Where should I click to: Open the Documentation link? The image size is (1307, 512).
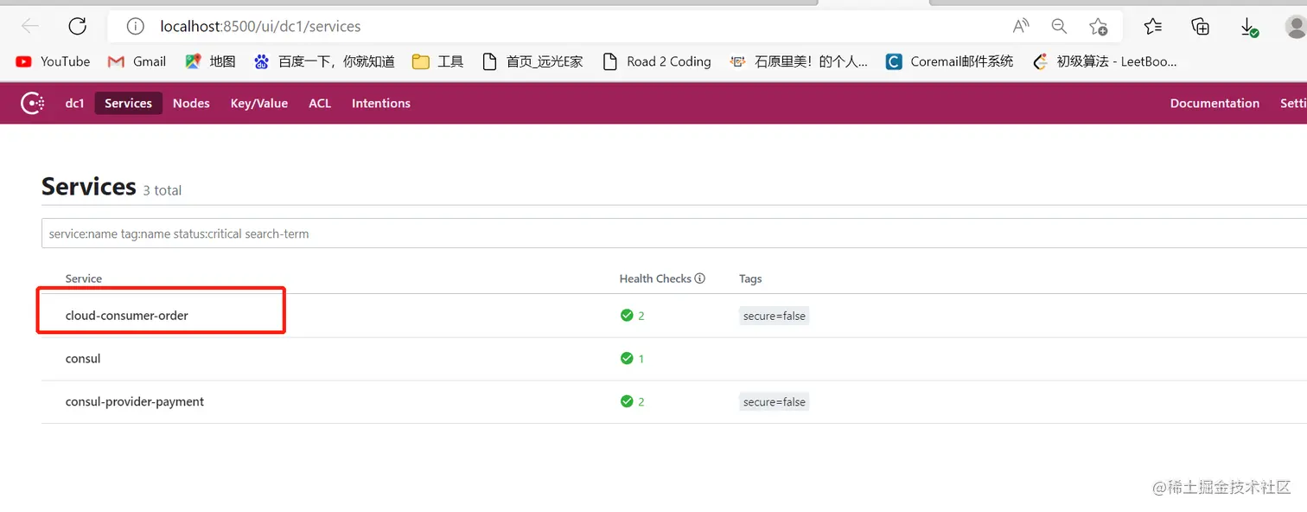click(1215, 104)
